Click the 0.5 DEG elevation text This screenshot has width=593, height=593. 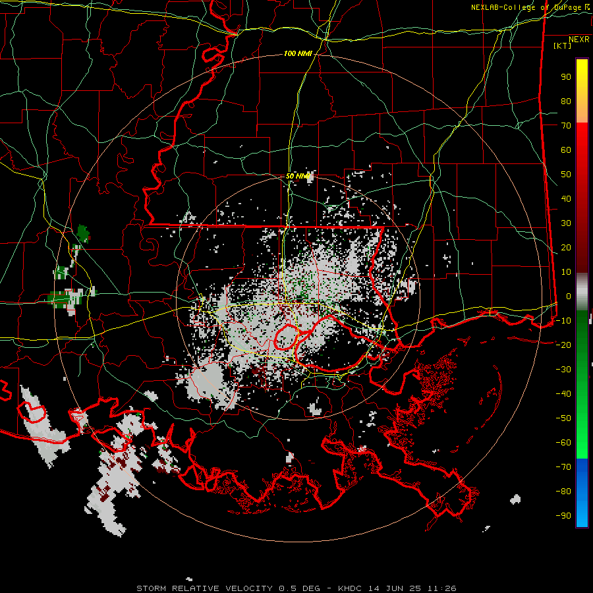300,588
